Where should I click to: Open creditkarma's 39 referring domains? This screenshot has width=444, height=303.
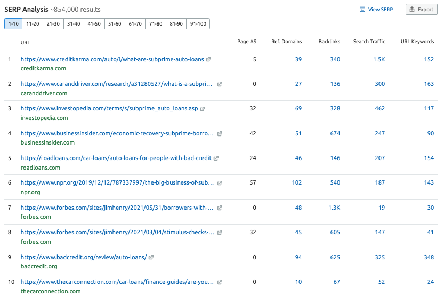point(298,60)
